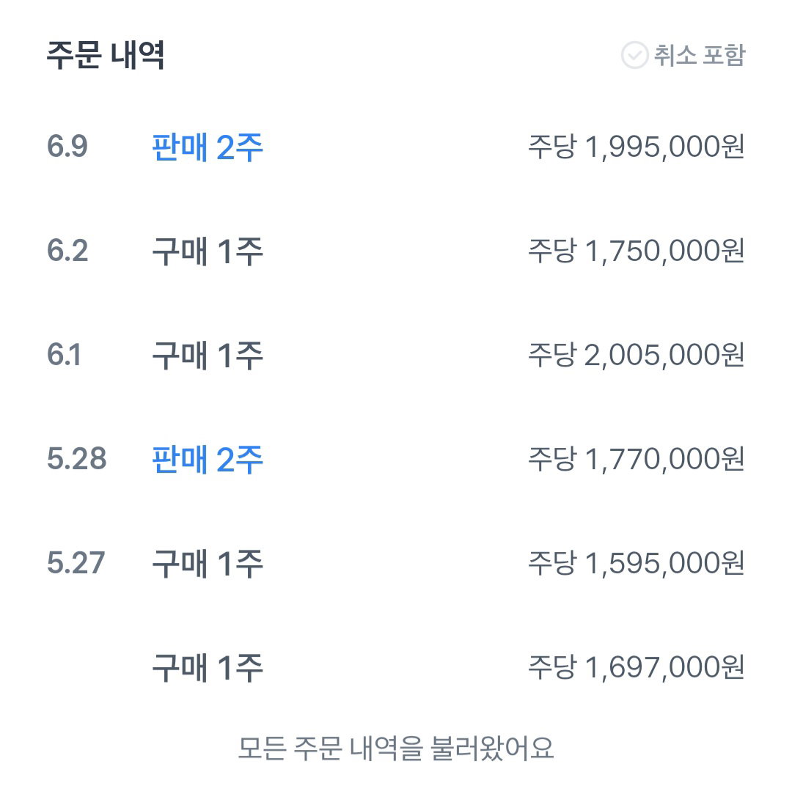The width and height of the screenshot is (792, 791).
Task: Toggle the 취소 포함 checkmark icon
Action: point(634,55)
